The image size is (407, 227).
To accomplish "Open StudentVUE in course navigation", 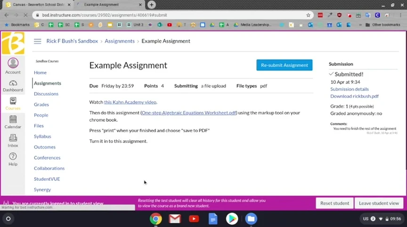I will (x=47, y=179).
